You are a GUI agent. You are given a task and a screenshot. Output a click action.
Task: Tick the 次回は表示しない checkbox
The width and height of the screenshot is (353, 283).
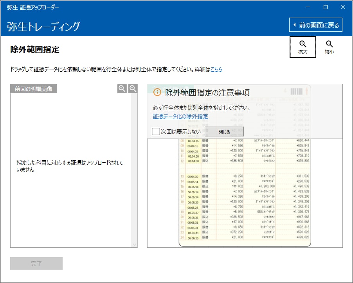click(156, 131)
